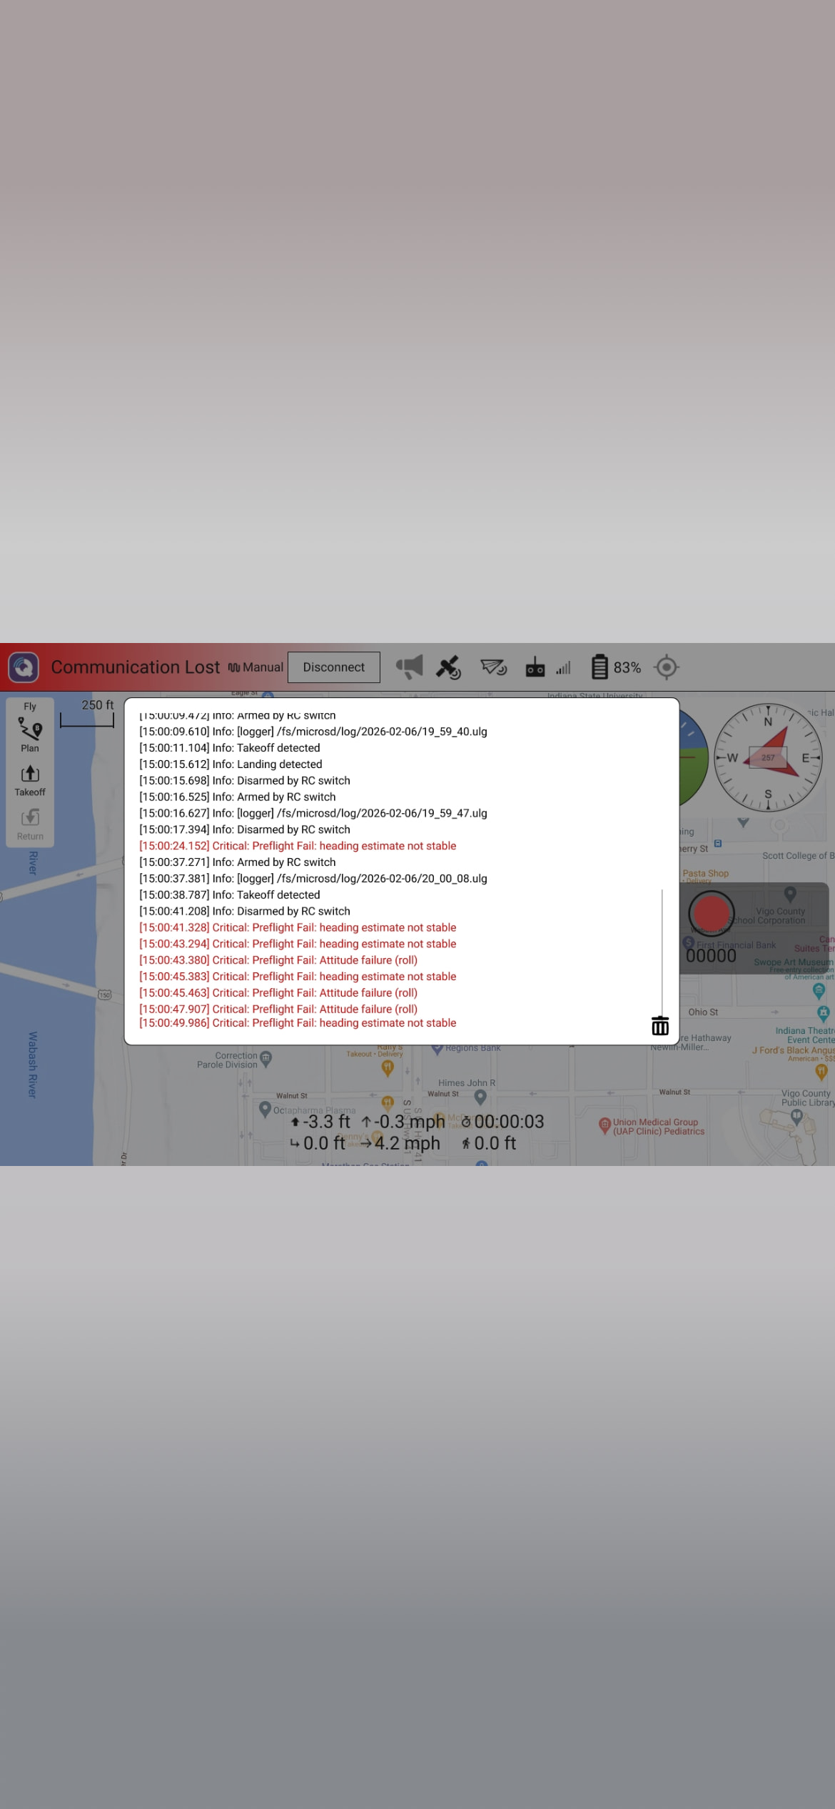The height and width of the screenshot is (1809, 835).
Task: Click the compass heading instrument
Action: click(768, 757)
